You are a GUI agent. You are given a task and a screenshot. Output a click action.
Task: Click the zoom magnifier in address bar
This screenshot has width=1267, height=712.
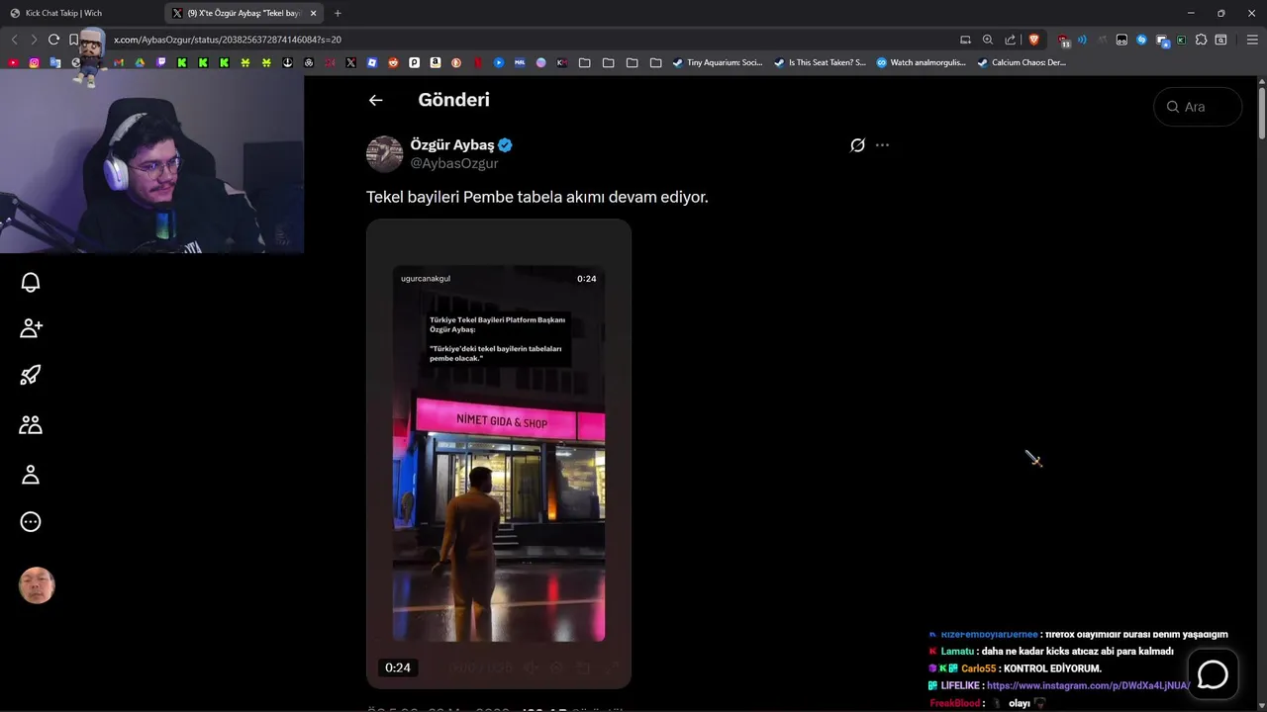point(987,40)
